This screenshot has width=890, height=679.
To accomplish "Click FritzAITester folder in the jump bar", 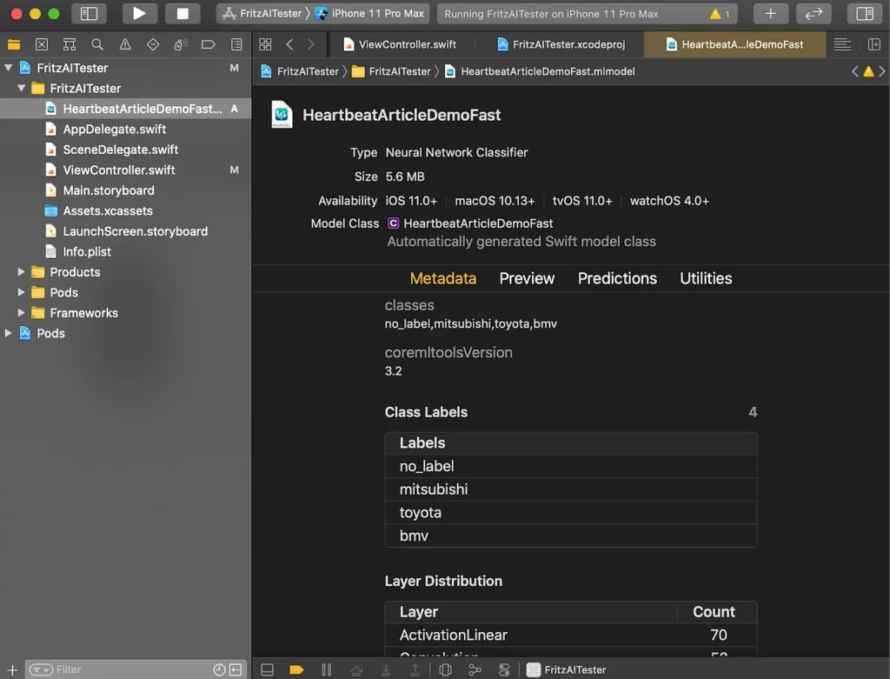I will pos(392,71).
